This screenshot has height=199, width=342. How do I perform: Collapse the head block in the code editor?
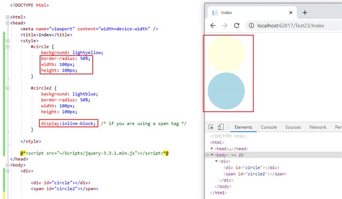(7, 23)
